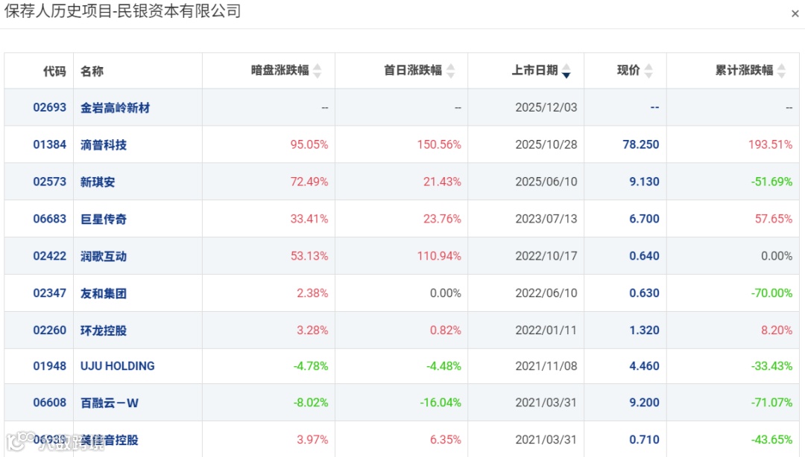The width and height of the screenshot is (805, 457).
Task: Close the sponsor history dialog
Action: point(795,14)
